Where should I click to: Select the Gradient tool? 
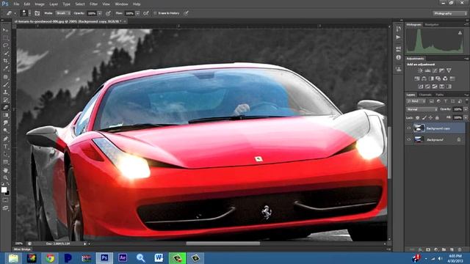[5, 115]
